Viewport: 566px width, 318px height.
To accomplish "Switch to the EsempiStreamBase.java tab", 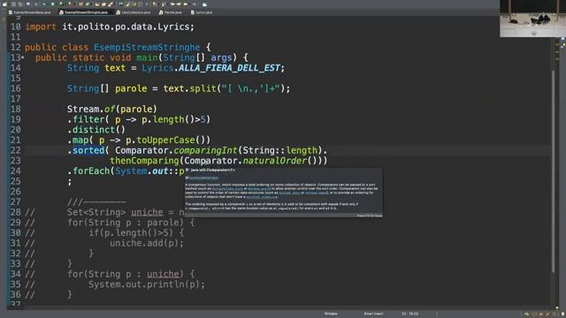I will [x=29, y=12].
